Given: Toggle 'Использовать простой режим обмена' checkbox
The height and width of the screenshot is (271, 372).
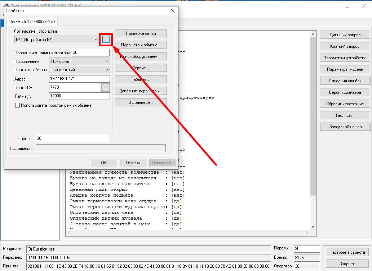Looking at the screenshot, I should [x=17, y=105].
